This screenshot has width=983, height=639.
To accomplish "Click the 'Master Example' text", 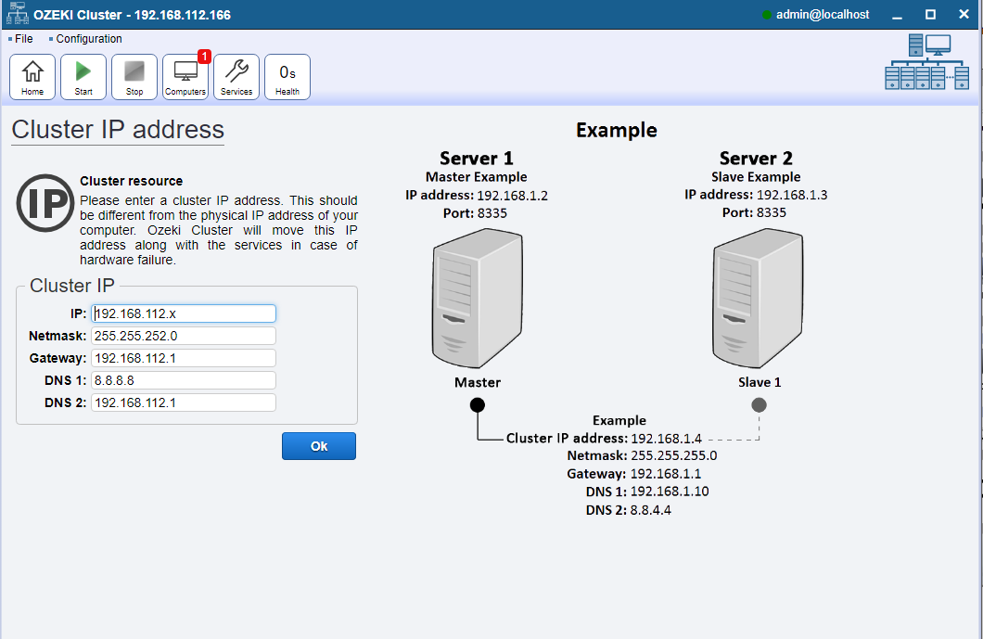I will click(477, 177).
